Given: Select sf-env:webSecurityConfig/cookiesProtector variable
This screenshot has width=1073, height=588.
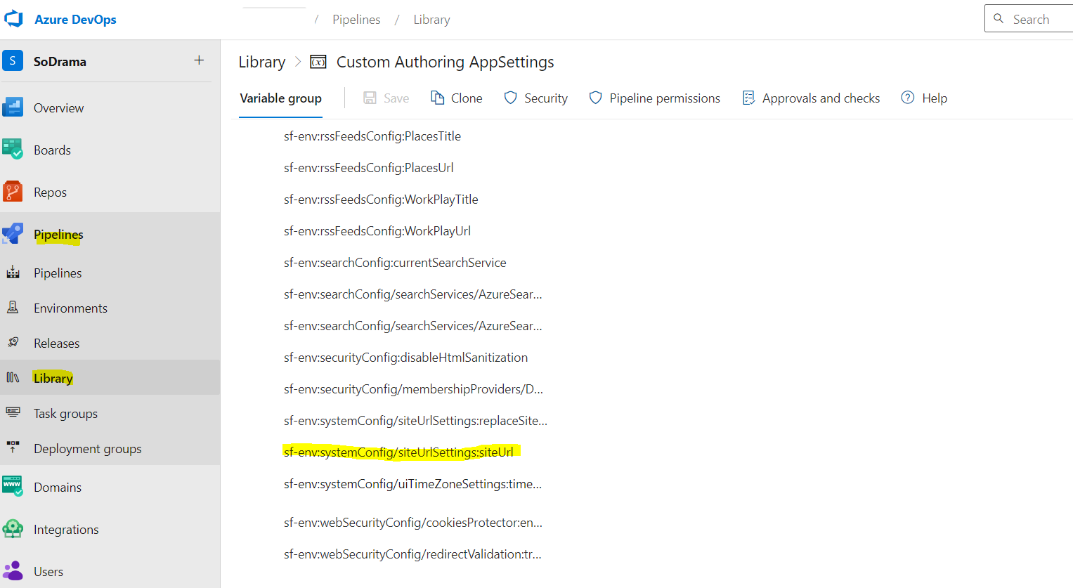Looking at the screenshot, I should (x=413, y=523).
